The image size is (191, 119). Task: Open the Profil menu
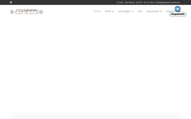point(108,11)
